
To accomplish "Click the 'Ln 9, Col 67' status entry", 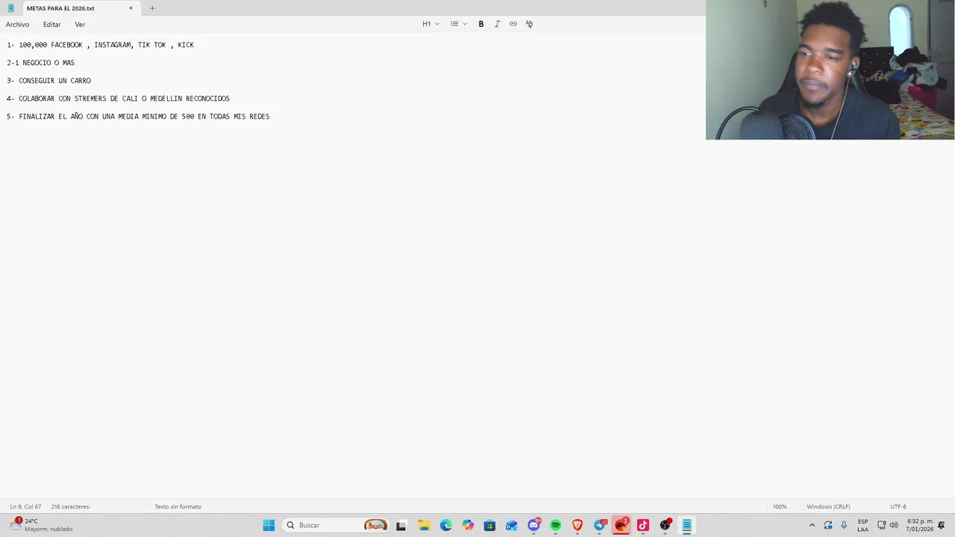I will click(25, 506).
